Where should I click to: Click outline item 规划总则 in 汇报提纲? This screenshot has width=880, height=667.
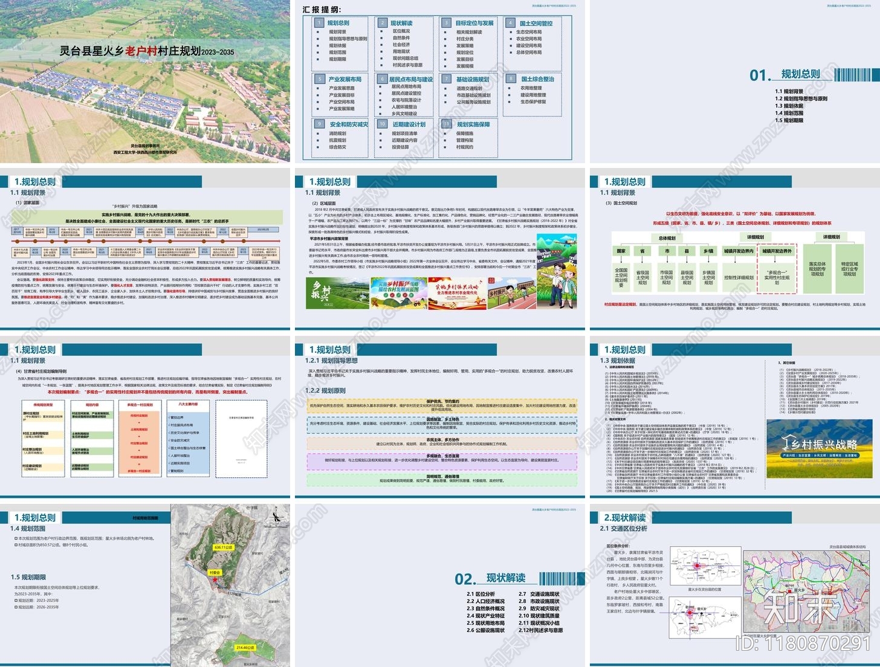click(x=338, y=23)
